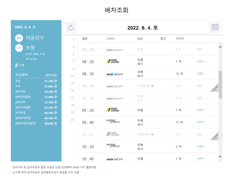
Task: Select the 10:40 bus with 선택
Action: (201, 159)
